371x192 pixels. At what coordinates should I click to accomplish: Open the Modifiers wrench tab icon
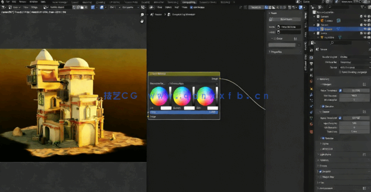[x=311, y=95]
